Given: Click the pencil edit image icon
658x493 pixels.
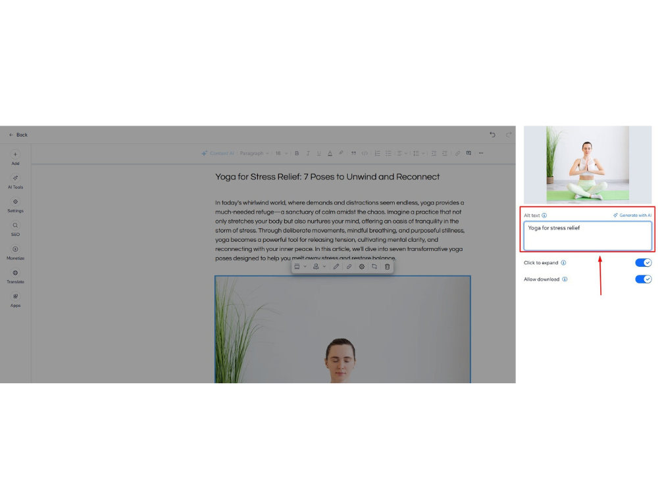Looking at the screenshot, I should pos(336,267).
